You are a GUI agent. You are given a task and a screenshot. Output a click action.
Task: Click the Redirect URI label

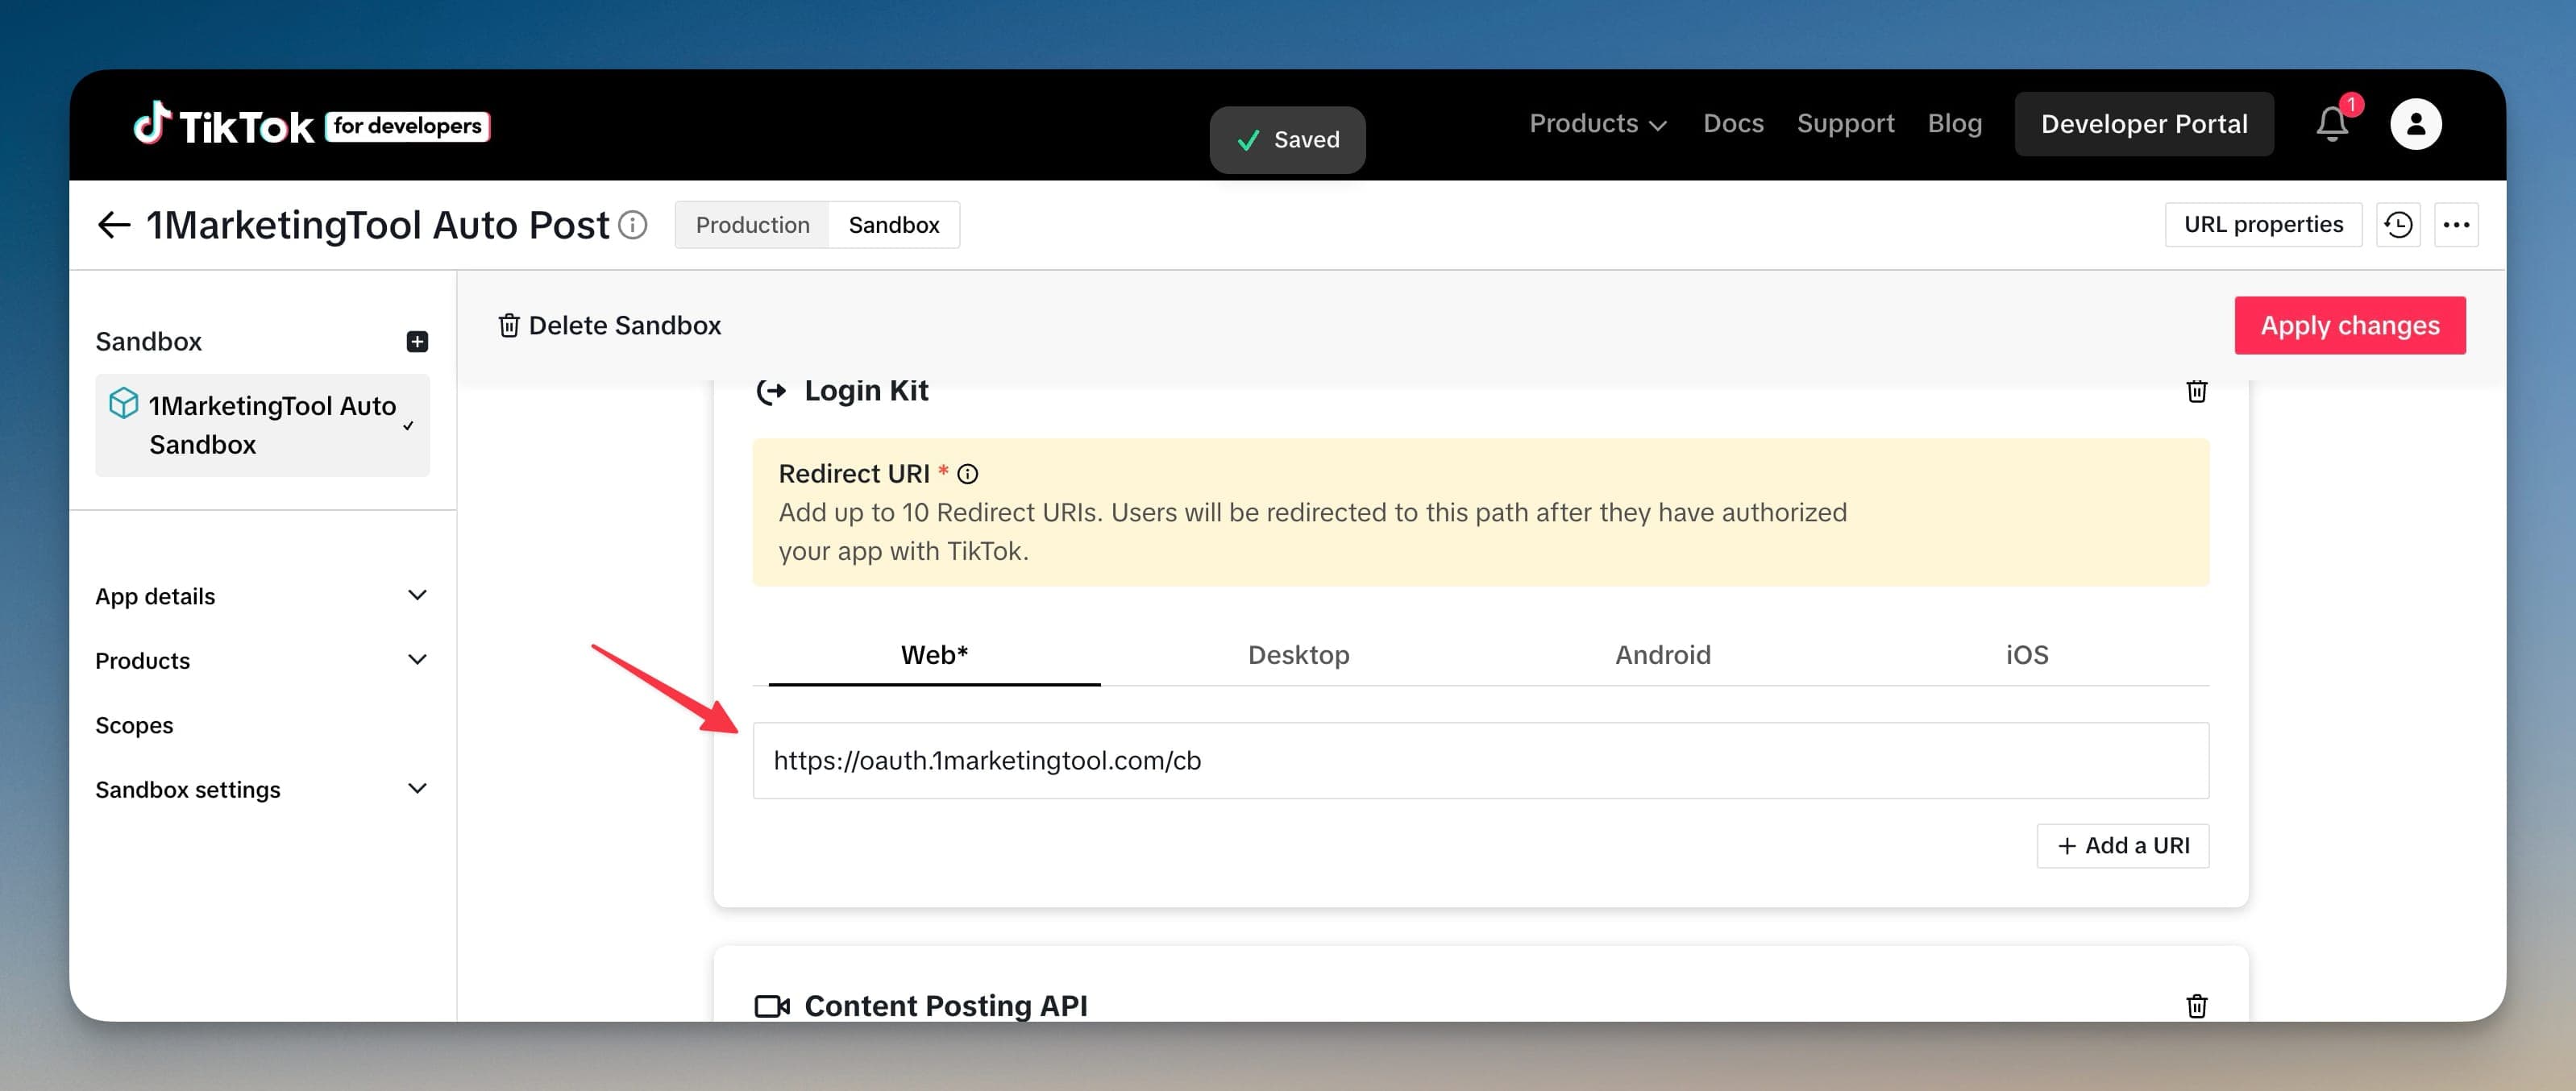[x=854, y=474]
